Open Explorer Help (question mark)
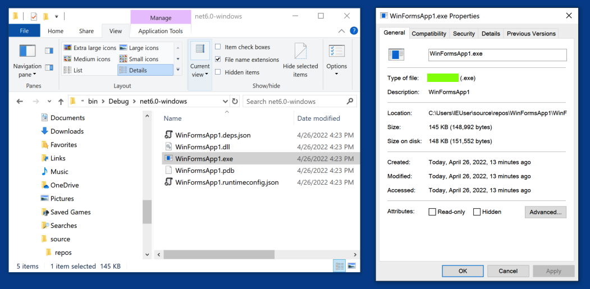This screenshot has width=590, height=289. pos(354,31)
